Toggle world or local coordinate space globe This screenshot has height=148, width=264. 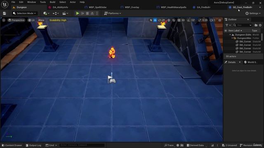pyautogui.click(x=169, y=20)
